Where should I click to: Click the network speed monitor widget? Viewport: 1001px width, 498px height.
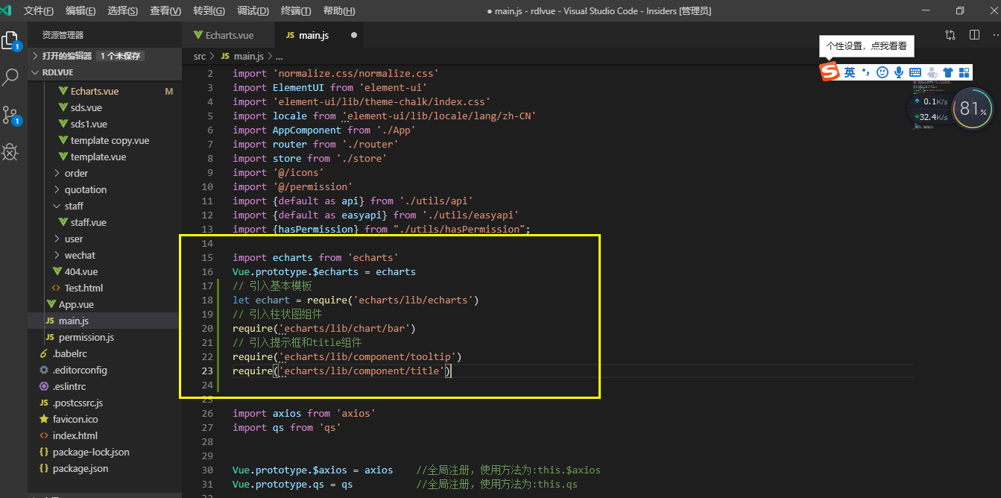[x=929, y=109]
